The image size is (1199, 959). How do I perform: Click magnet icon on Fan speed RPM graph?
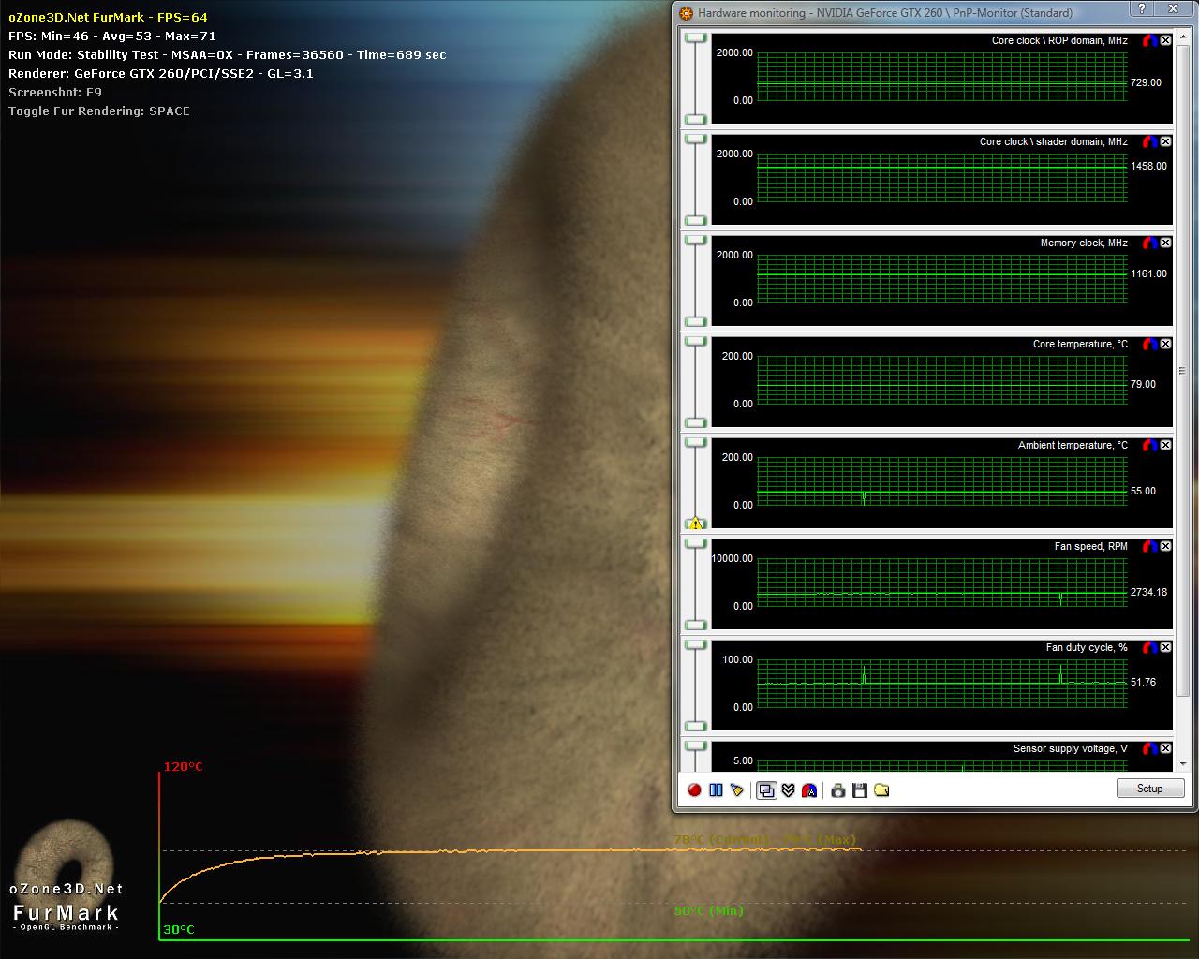coord(1149,546)
